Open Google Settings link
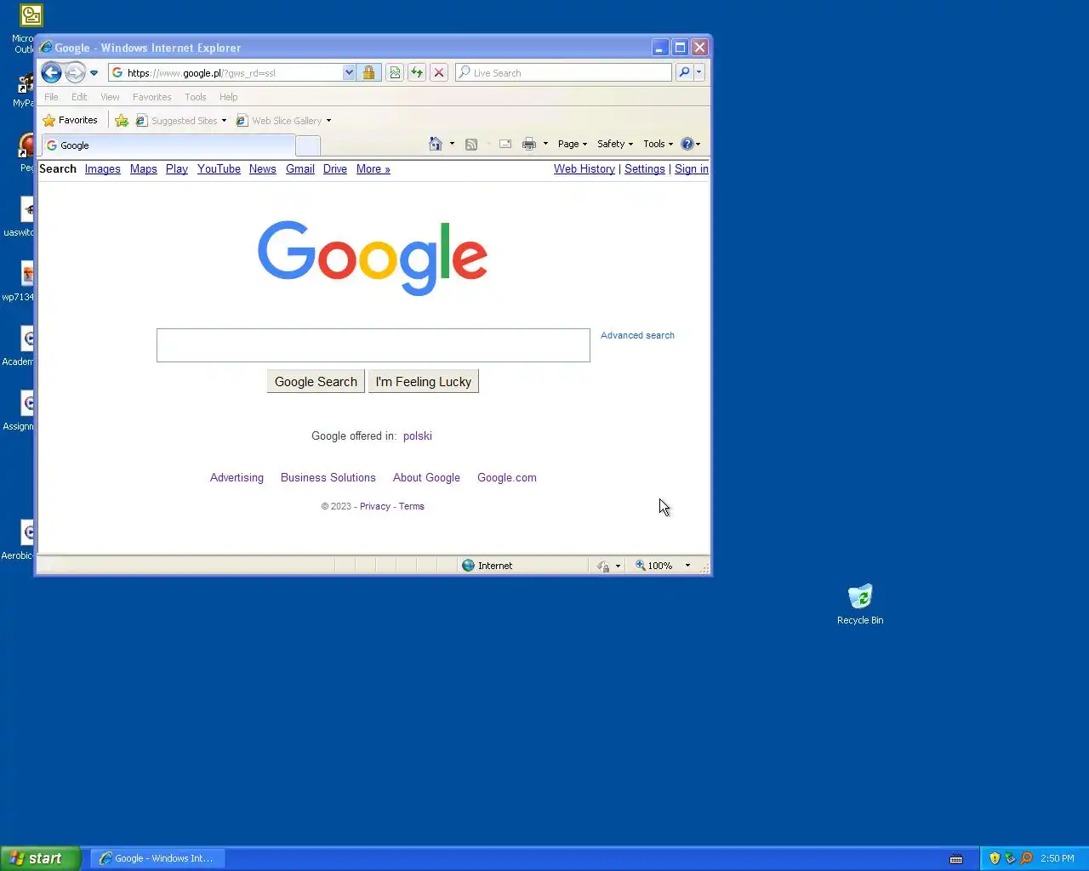The image size is (1089, 871). (645, 169)
